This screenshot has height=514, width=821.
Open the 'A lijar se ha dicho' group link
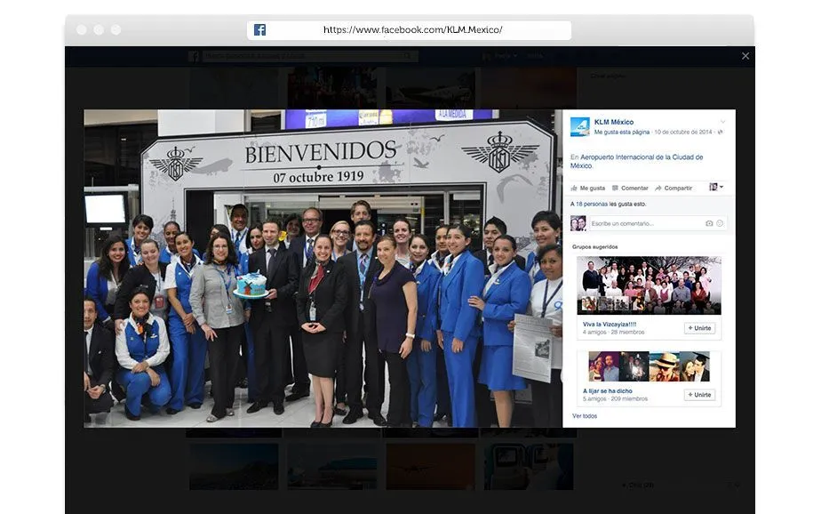click(608, 391)
